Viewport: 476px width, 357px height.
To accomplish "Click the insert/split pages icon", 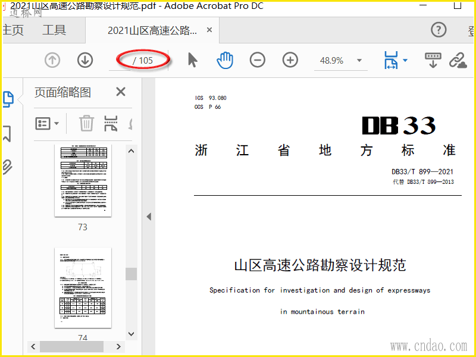I will click(111, 123).
